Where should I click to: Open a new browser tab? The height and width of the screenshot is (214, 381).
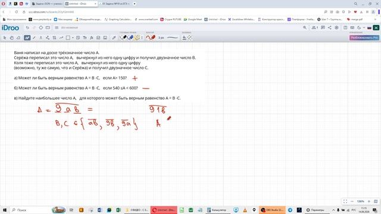pos(135,4)
